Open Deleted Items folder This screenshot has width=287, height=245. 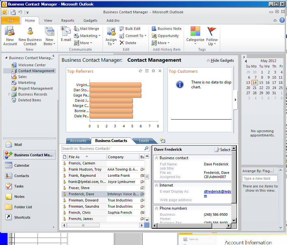point(29,100)
